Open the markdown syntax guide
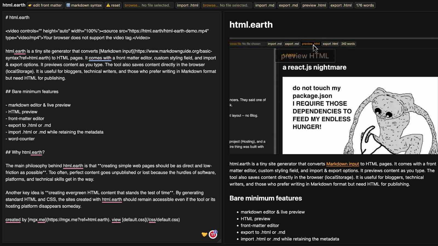Viewport: 438px width, 246px height. coord(84,5)
